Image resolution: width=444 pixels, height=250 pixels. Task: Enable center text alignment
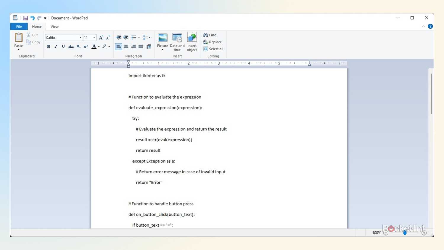pos(126,47)
